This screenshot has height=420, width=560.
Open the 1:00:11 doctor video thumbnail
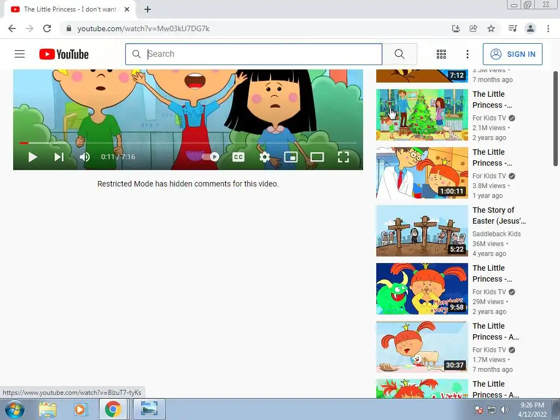[x=422, y=173]
